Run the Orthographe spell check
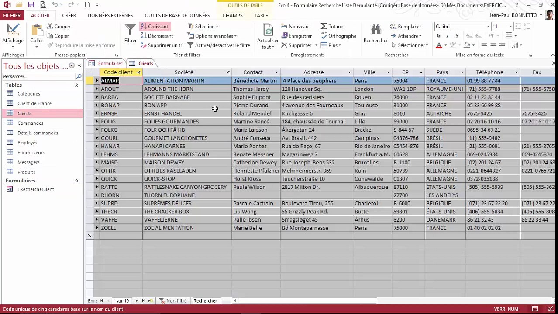 tap(338, 36)
